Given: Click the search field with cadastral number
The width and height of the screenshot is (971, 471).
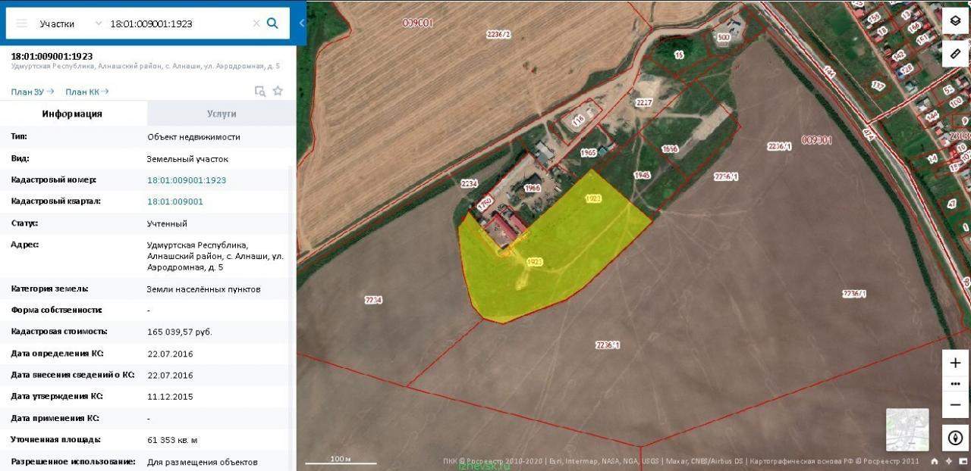Looking at the screenshot, I should pos(178,23).
